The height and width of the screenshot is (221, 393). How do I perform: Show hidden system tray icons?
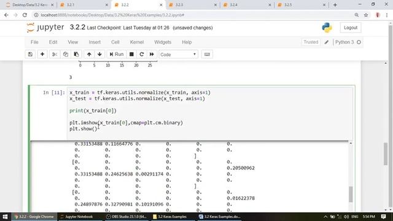(x=325, y=217)
